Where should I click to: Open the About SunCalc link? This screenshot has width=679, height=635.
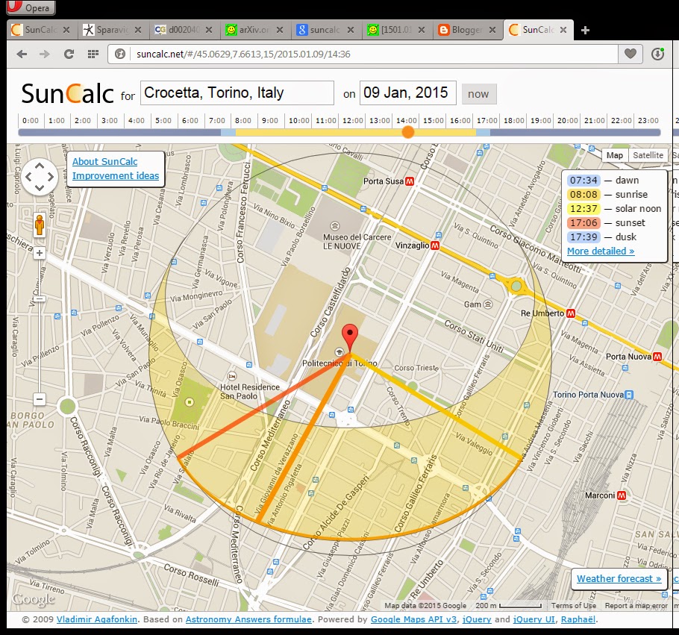104,162
